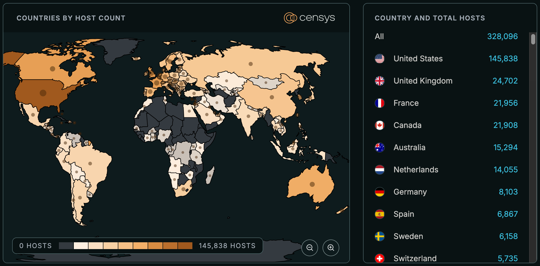Viewport: 540px width, 266px height.
Task: Click the lightest cream legend swatch
Action: tap(81, 246)
